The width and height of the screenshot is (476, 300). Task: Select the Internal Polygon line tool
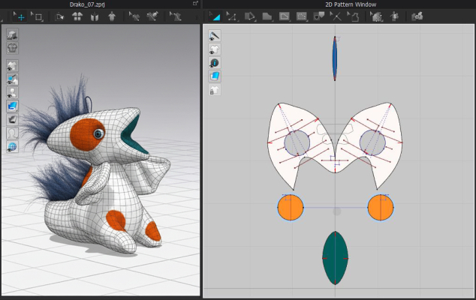pos(284,16)
